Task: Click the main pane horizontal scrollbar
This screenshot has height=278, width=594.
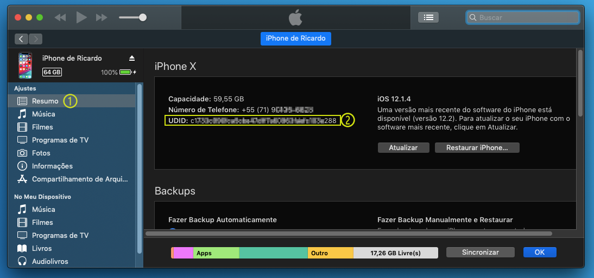Action: click(x=349, y=234)
